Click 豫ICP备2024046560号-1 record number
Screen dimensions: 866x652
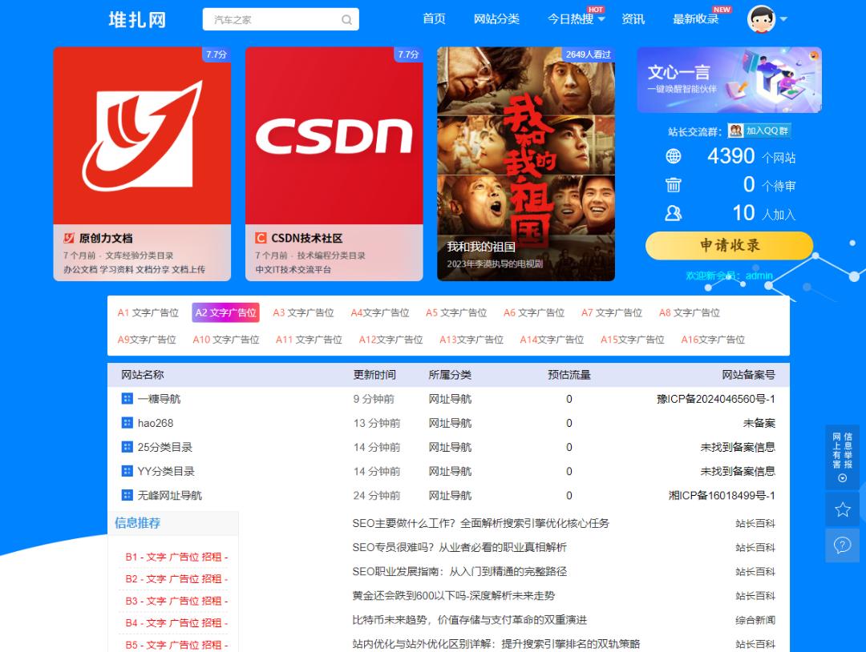point(716,399)
